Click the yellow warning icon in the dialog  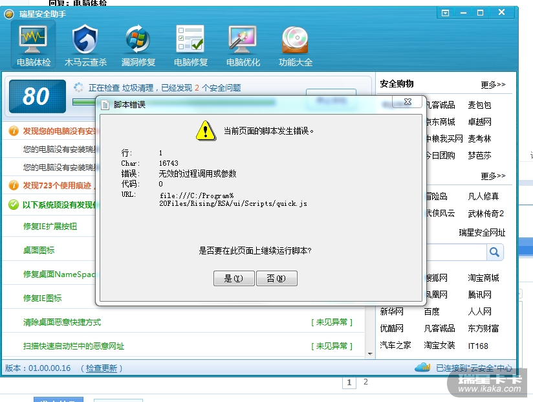point(205,131)
